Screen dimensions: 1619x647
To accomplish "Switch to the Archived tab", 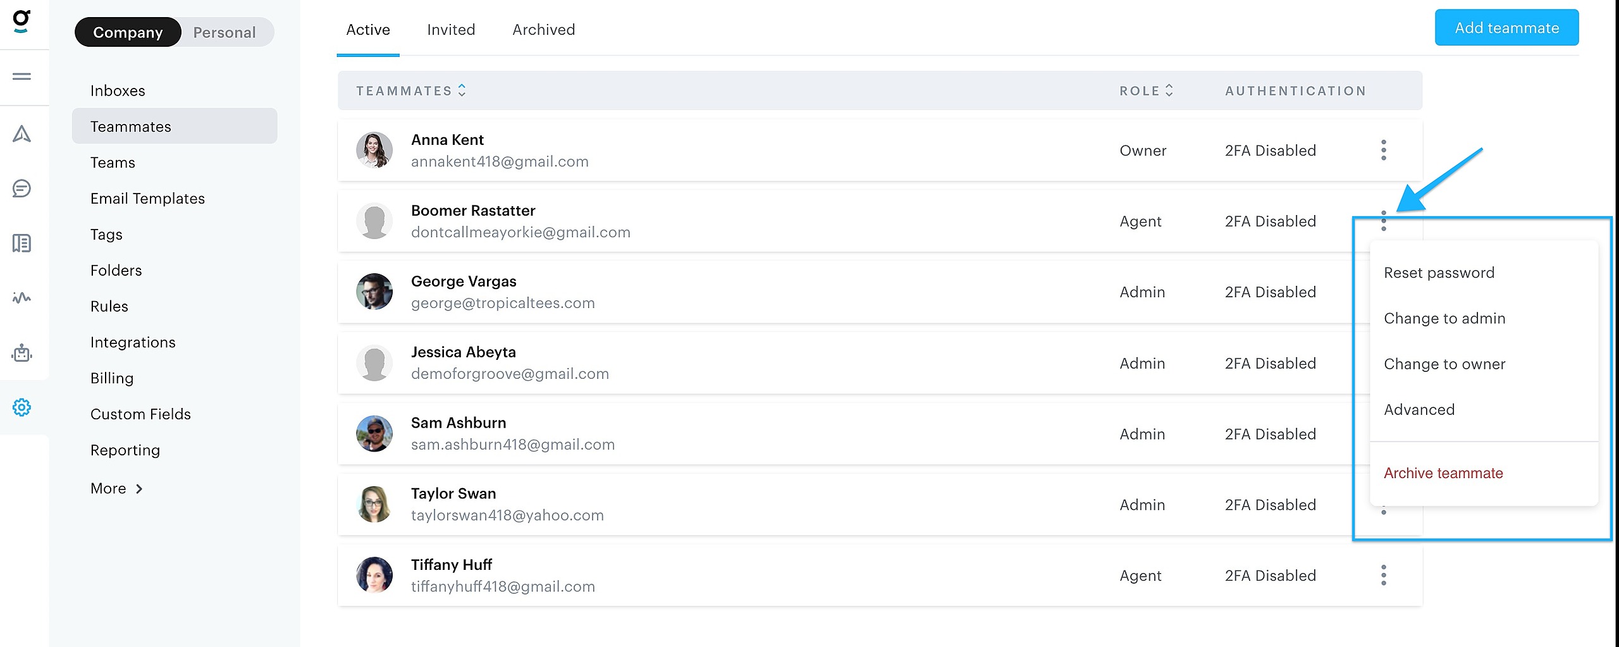I will pos(544,30).
